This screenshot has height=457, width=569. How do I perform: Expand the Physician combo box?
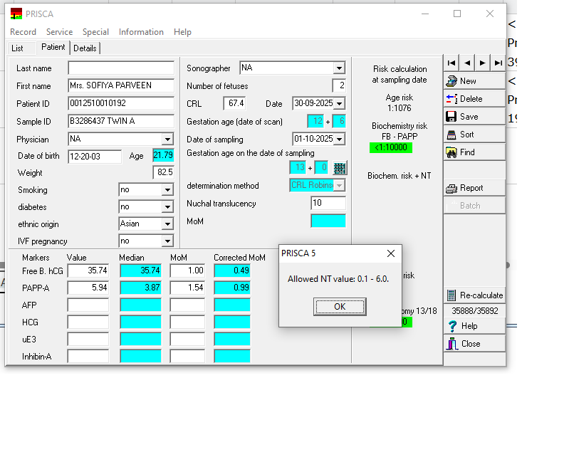click(x=167, y=140)
